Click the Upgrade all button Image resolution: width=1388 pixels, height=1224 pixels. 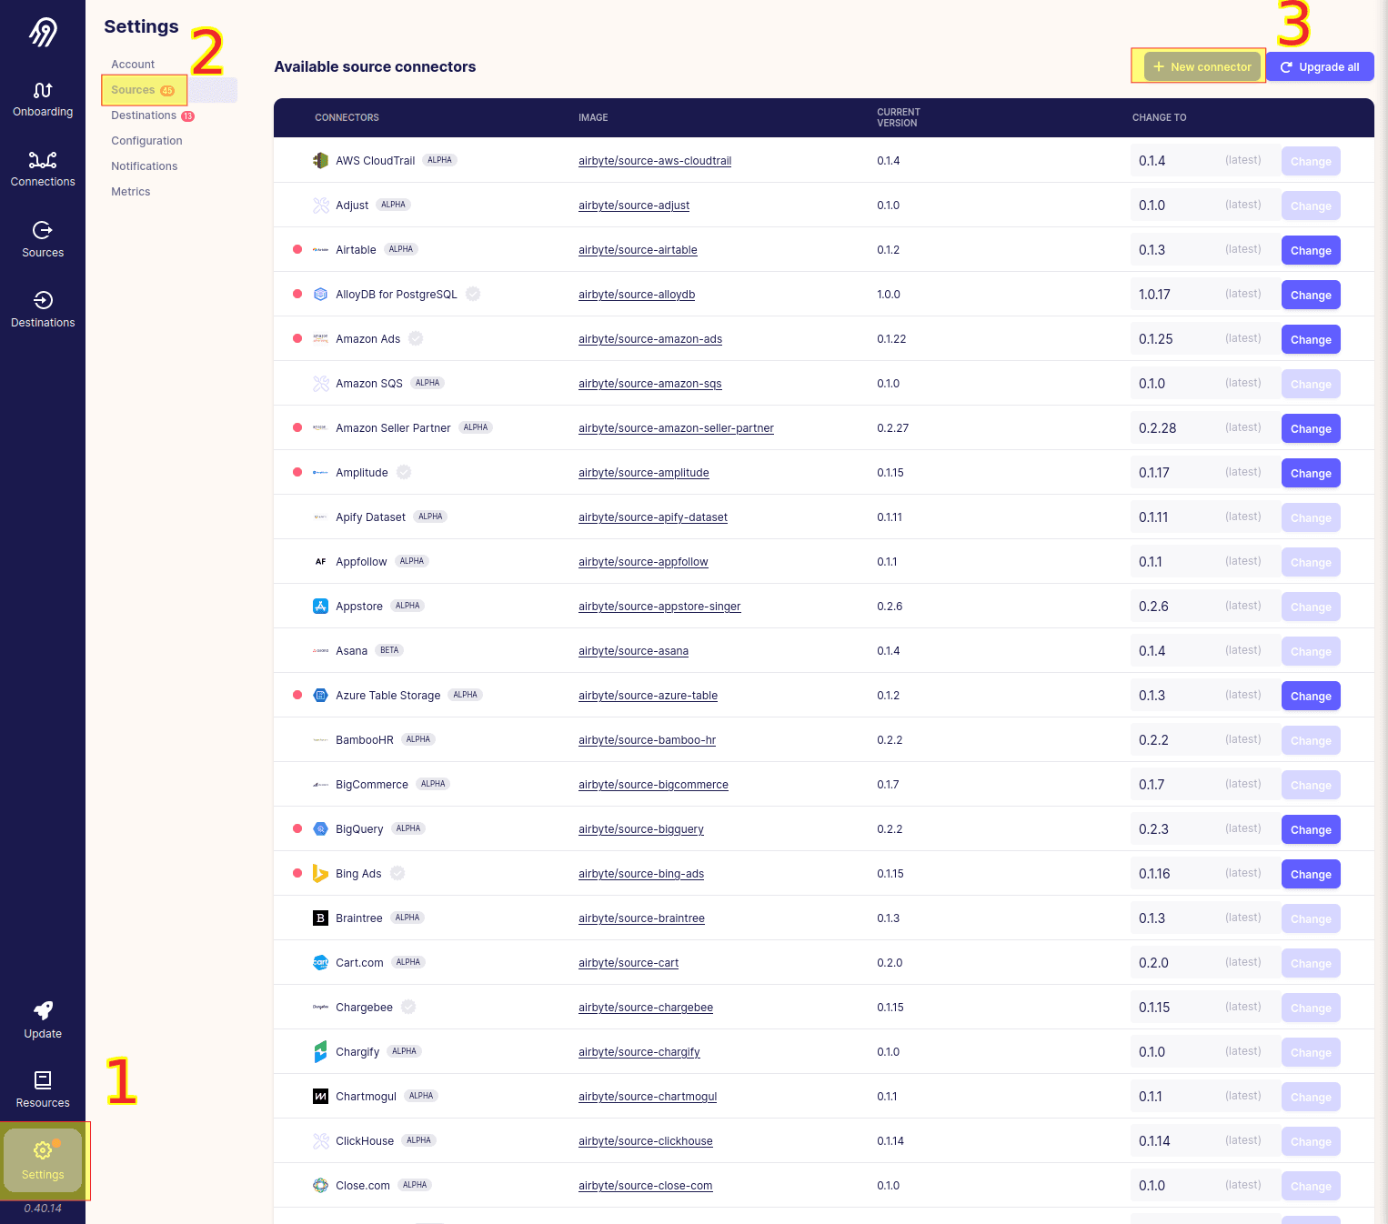tap(1320, 66)
